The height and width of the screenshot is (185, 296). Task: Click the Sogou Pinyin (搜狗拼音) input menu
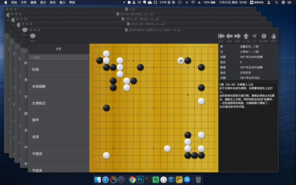(257, 2)
